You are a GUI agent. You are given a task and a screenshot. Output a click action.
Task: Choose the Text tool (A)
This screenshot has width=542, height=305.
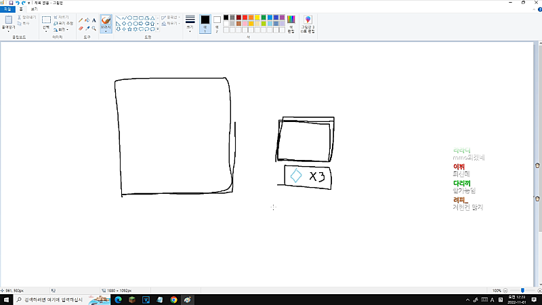[93, 20]
